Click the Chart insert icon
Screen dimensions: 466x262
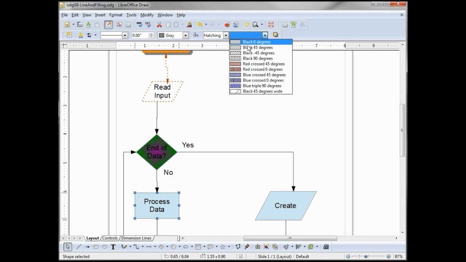227,25
